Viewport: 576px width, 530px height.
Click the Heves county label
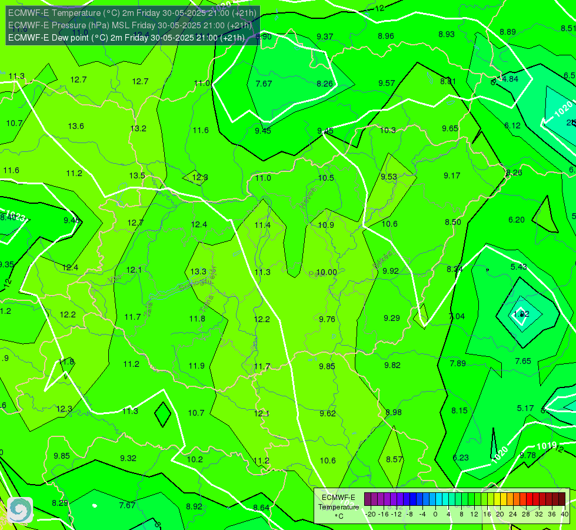(308, 198)
